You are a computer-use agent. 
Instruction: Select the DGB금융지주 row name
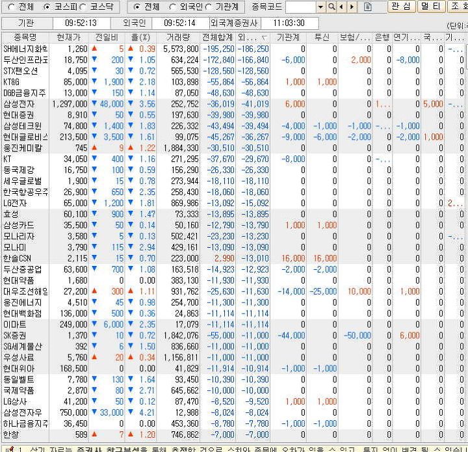25,93
